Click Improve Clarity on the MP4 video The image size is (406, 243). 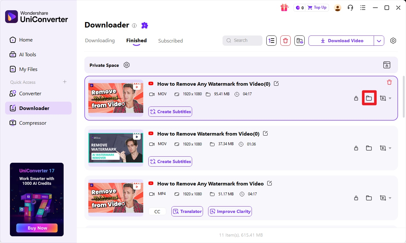(x=230, y=211)
